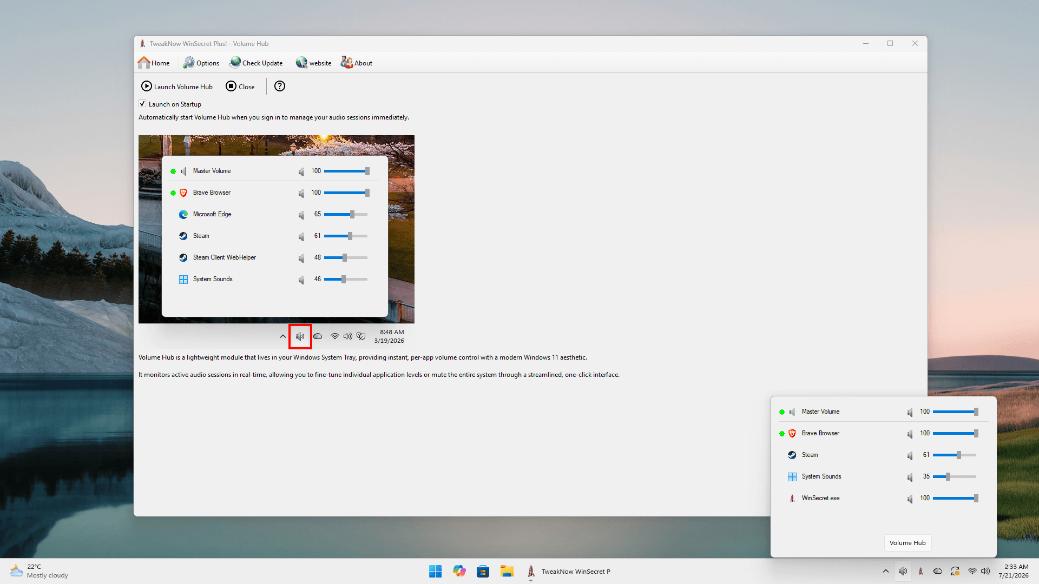This screenshot has height=584, width=1039.
Task: Click the Master Volume slider in the popup
Action: tap(955, 412)
